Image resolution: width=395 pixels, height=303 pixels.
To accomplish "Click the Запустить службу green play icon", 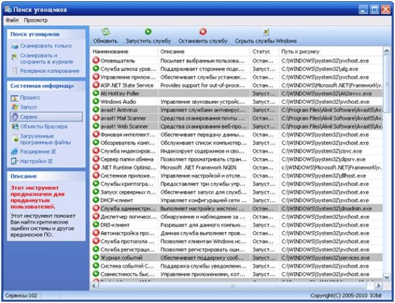I will click(x=148, y=32).
